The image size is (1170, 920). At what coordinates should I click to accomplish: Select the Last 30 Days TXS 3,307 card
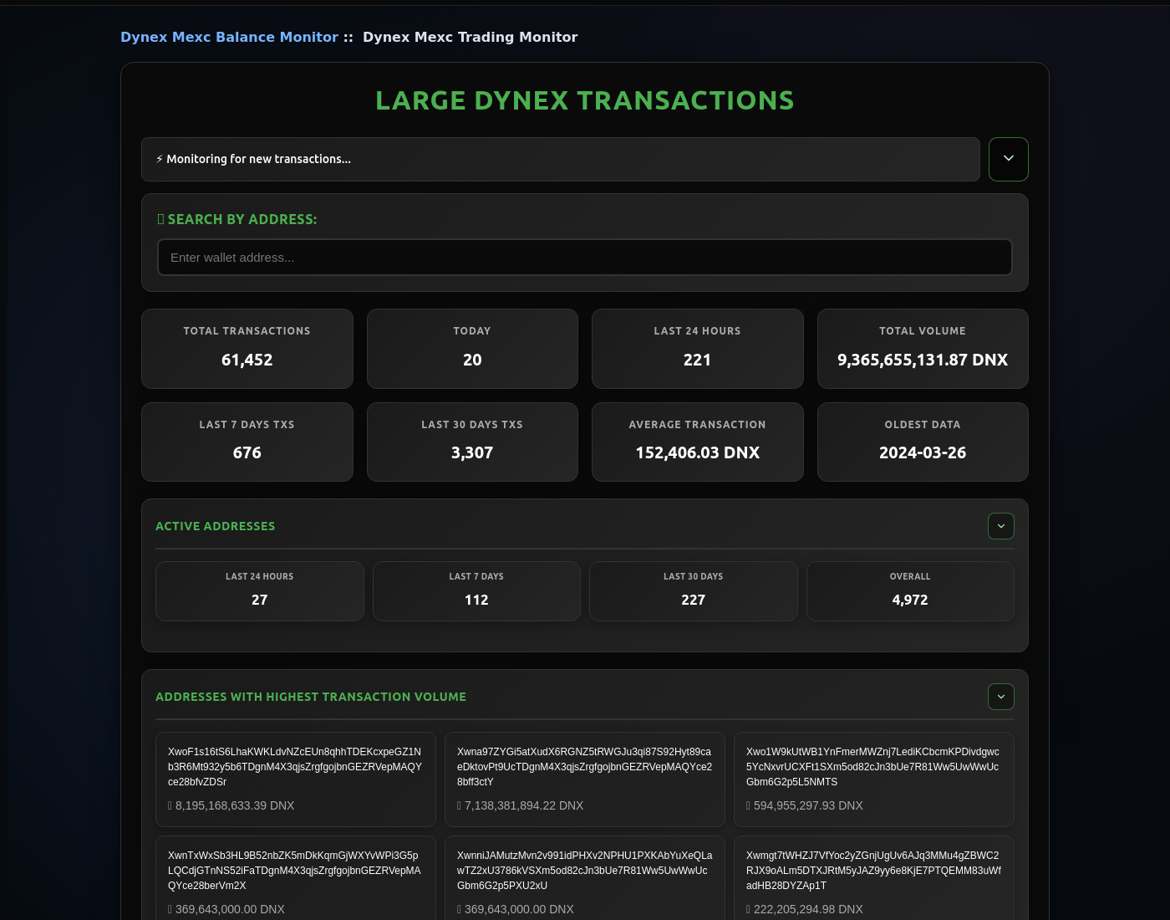472,442
